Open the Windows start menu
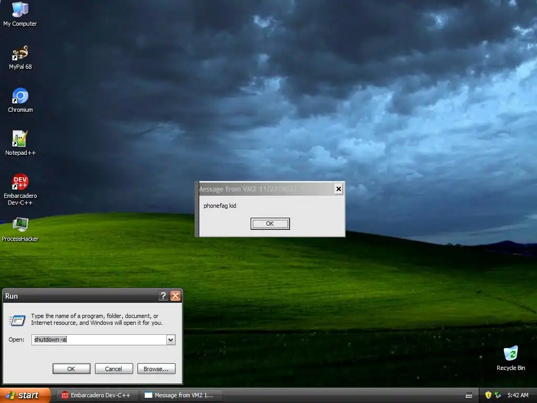The height and width of the screenshot is (403, 537). pos(25,395)
